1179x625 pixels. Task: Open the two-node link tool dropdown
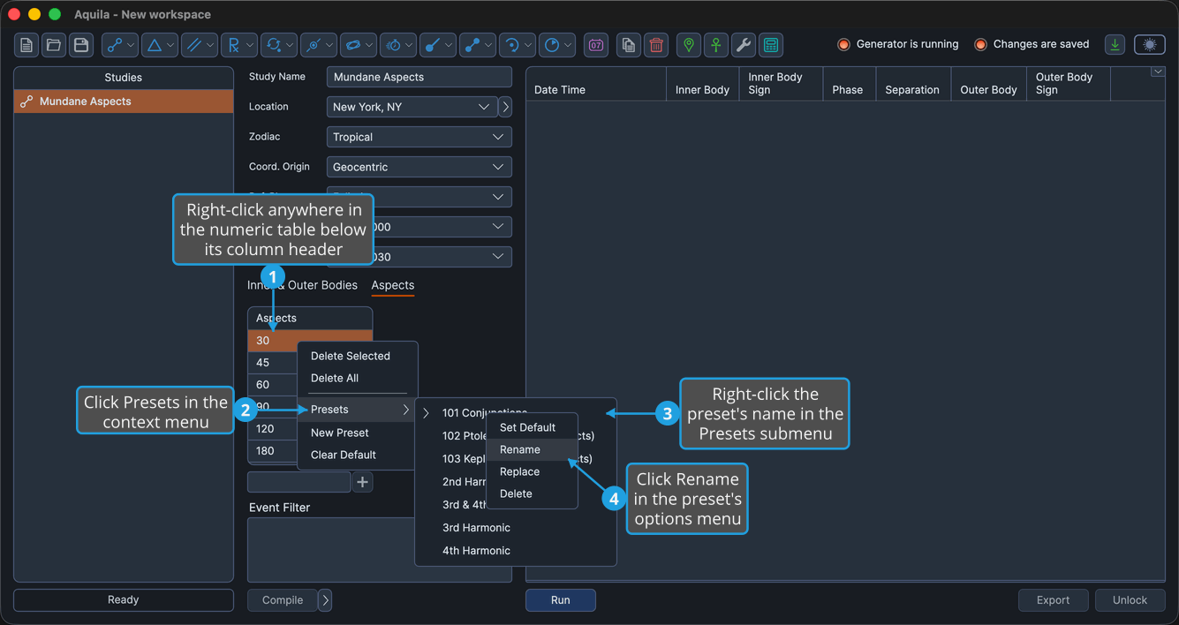[x=119, y=45]
